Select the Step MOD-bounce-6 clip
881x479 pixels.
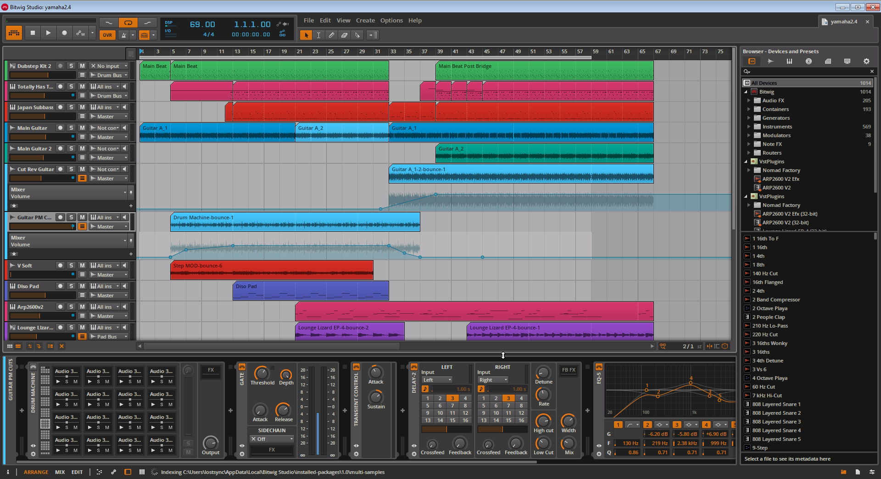(x=272, y=270)
